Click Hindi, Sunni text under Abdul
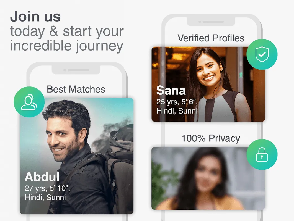294x221 pixels. pos(45,198)
